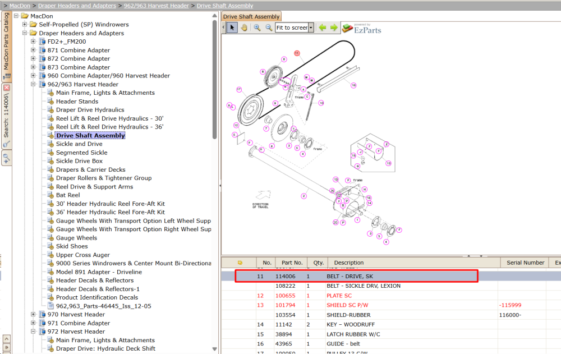Click the MacDon breadcrumb link
The image size is (561, 354).
(20, 6)
